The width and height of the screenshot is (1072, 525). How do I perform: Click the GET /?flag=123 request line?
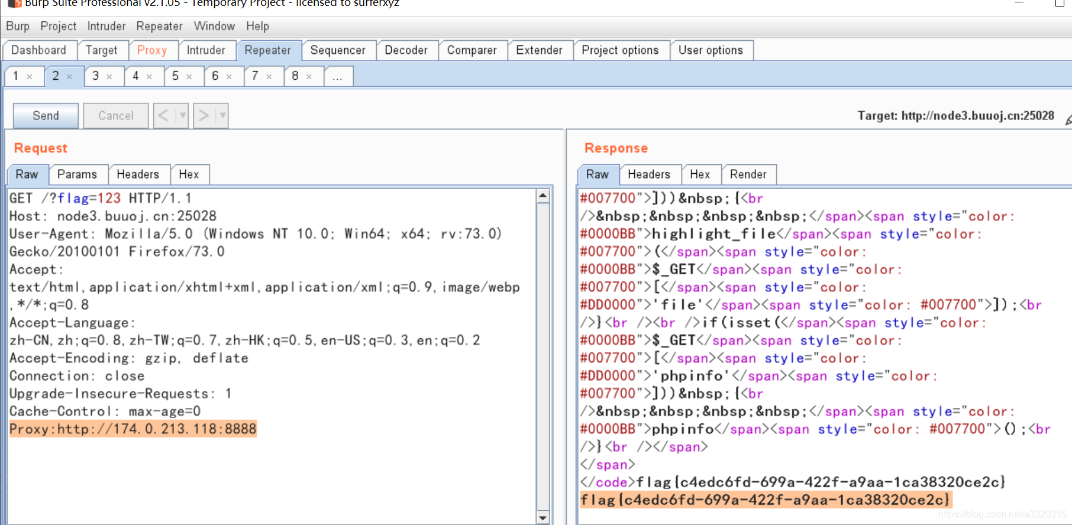101,198
